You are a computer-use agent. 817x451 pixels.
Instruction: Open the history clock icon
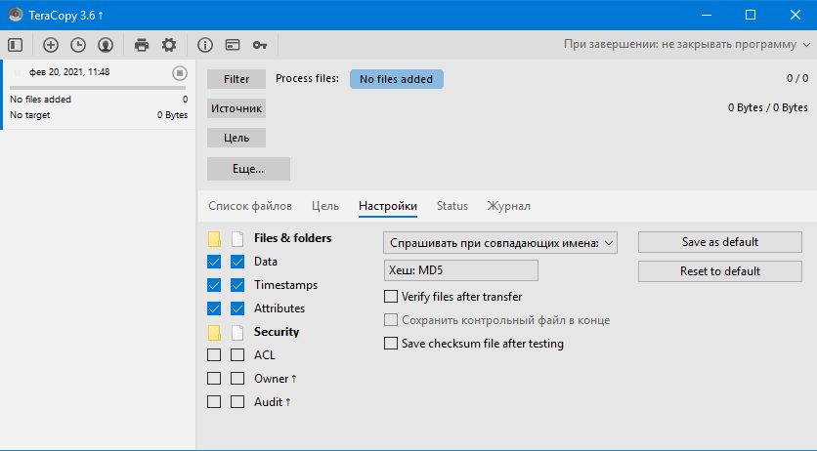[78, 45]
